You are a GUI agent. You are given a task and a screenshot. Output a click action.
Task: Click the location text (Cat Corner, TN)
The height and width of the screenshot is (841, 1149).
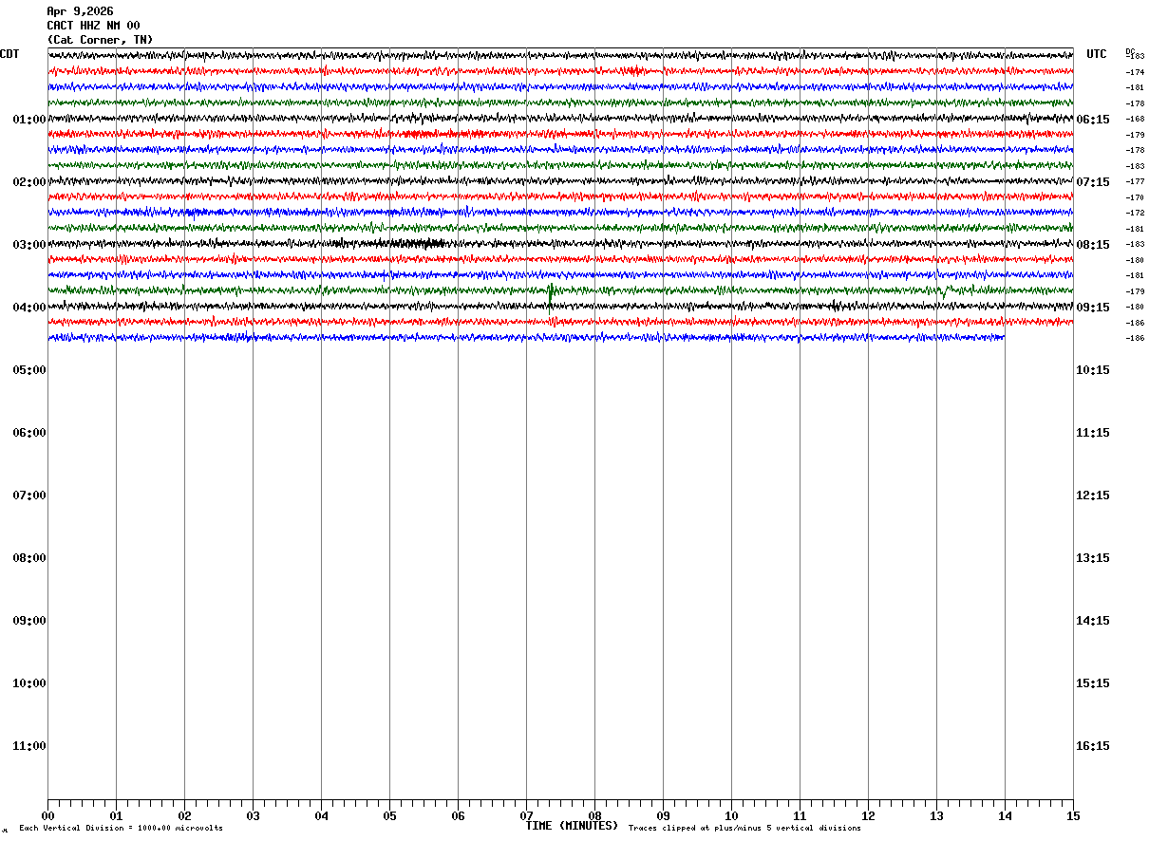pos(100,40)
